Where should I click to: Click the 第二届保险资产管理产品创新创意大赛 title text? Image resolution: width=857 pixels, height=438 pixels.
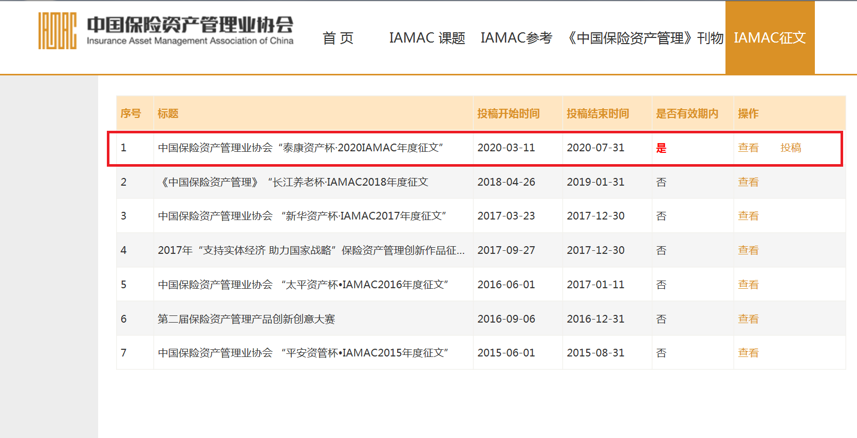[x=246, y=319]
